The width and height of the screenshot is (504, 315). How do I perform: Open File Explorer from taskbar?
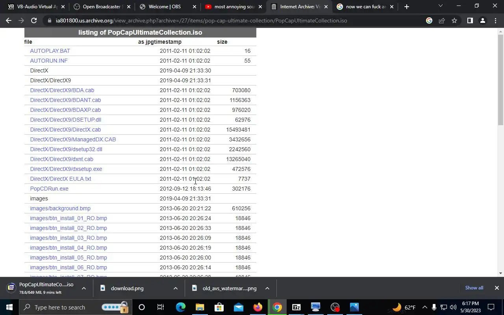tap(200, 307)
